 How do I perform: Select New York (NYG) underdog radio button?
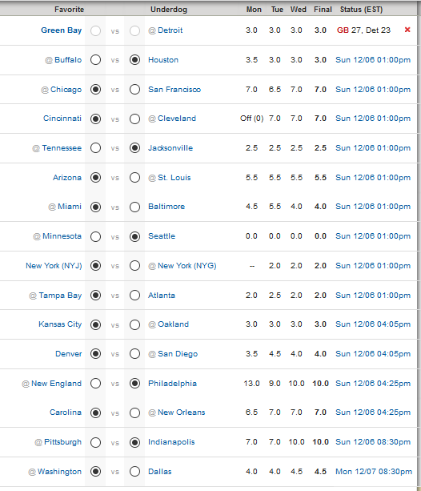(x=134, y=266)
